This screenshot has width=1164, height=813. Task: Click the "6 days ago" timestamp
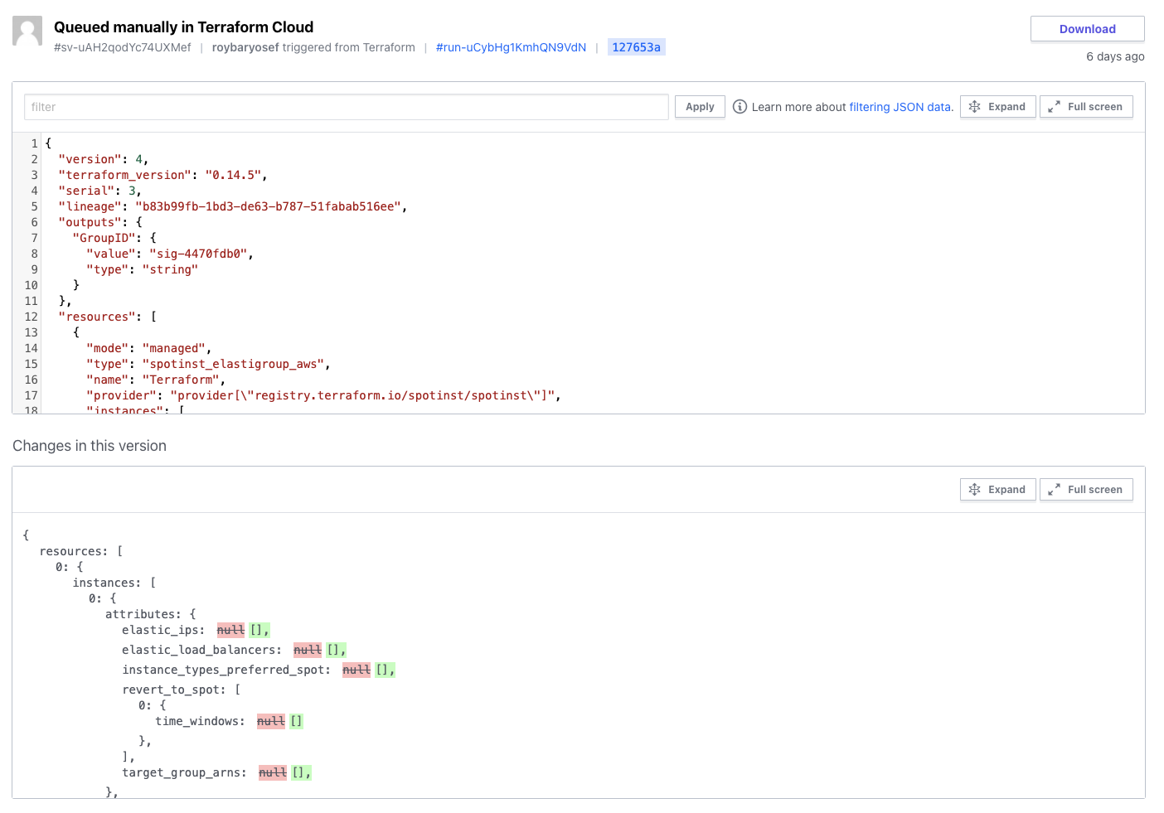(x=1115, y=56)
